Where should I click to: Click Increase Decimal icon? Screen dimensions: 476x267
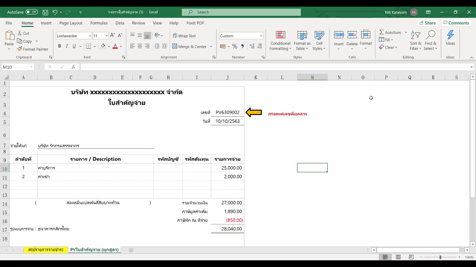tap(252, 46)
